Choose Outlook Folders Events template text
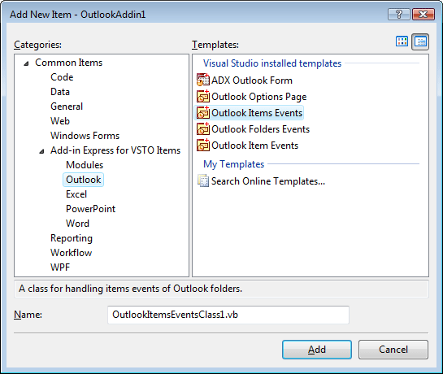 (260, 129)
